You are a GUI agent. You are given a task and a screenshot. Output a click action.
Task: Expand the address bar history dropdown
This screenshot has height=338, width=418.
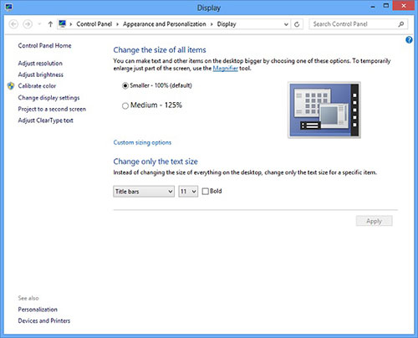click(x=286, y=24)
